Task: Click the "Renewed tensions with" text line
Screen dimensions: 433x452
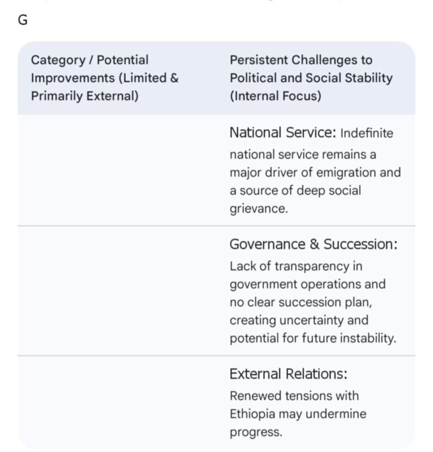Action: tap(294, 395)
